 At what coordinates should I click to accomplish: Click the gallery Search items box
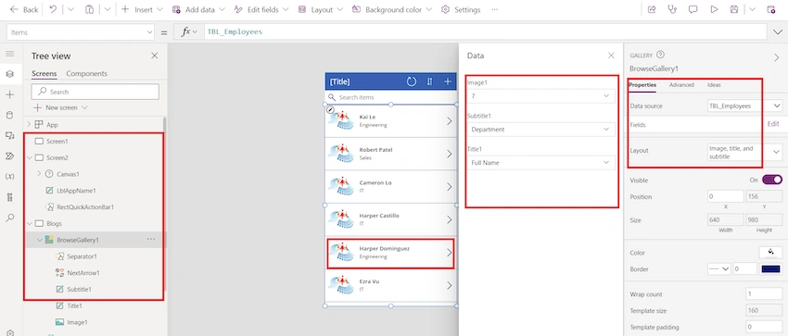pyautogui.click(x=390, y=97)
